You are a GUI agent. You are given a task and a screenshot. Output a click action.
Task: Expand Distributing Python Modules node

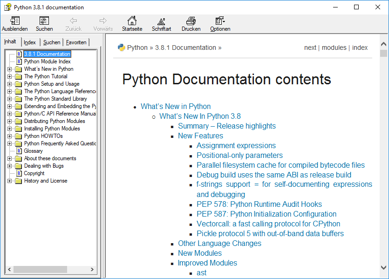(x=9, y=121)
